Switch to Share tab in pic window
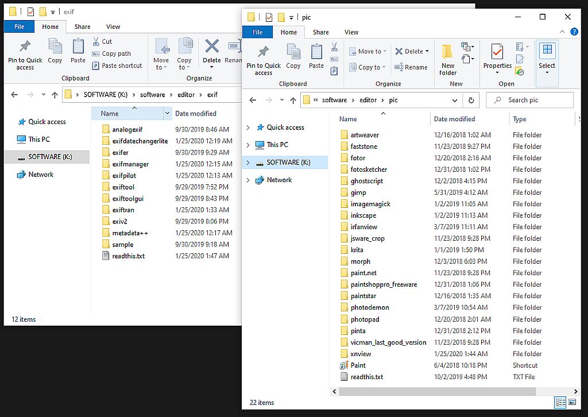 tap(321, 32)
